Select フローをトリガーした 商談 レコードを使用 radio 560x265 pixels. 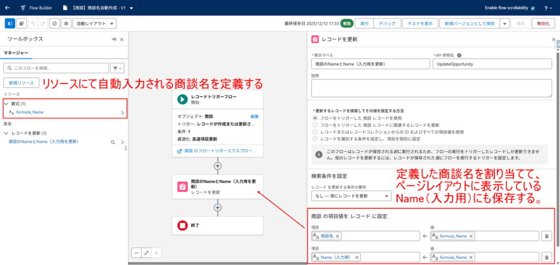[314, 117]
